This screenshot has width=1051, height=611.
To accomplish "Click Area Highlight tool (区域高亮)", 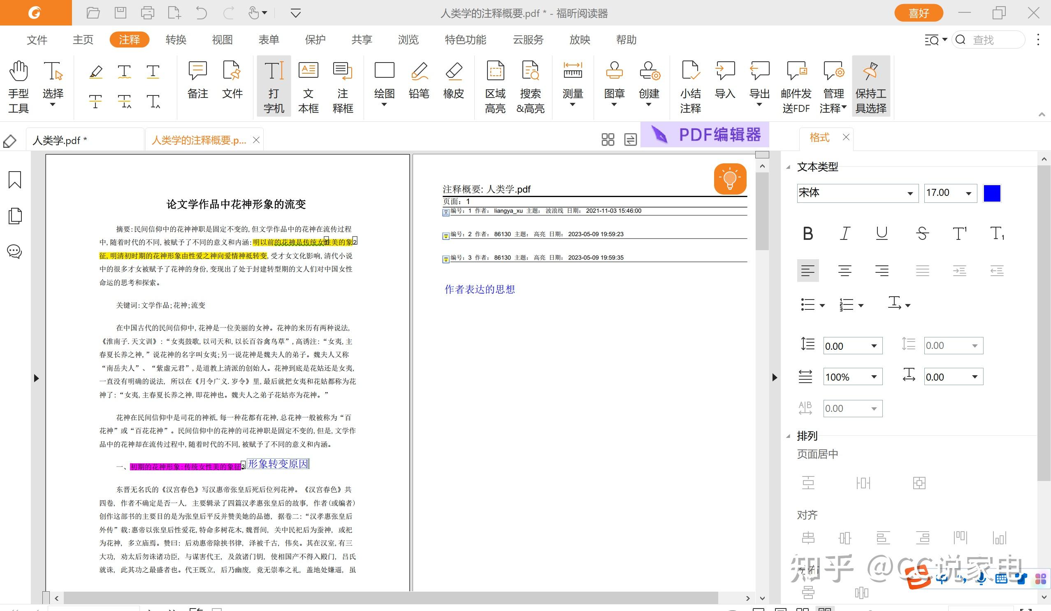I will coord(495,87).
